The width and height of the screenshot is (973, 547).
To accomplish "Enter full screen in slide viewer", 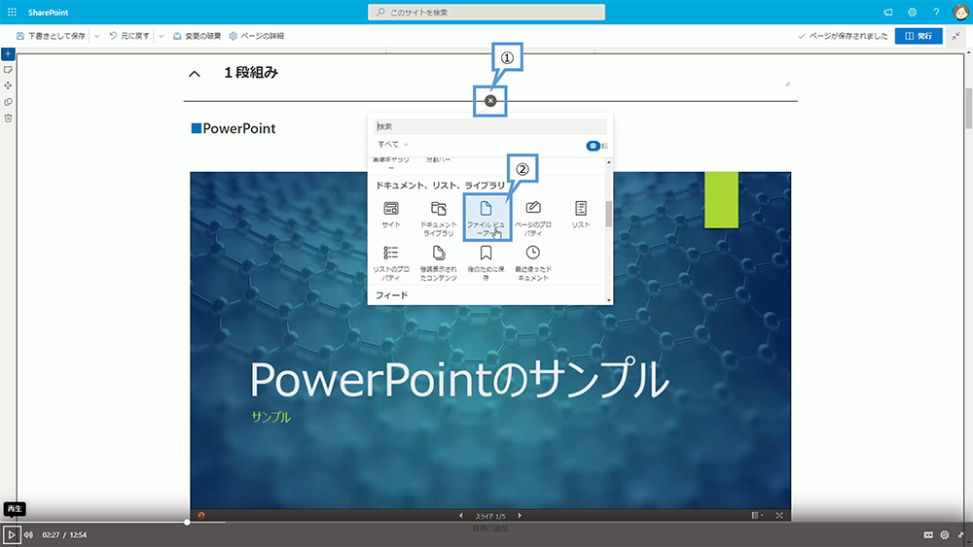I will (x=779, y=515).
